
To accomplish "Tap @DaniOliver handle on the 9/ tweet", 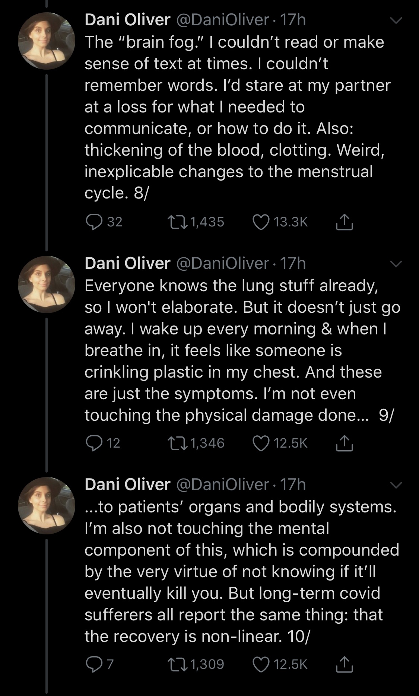I will click(222, 263).
